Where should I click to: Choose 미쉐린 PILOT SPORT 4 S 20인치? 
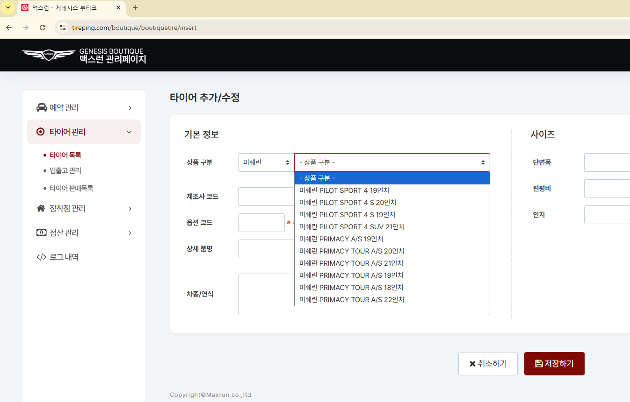pyautogui.click(x=392, y=203)
